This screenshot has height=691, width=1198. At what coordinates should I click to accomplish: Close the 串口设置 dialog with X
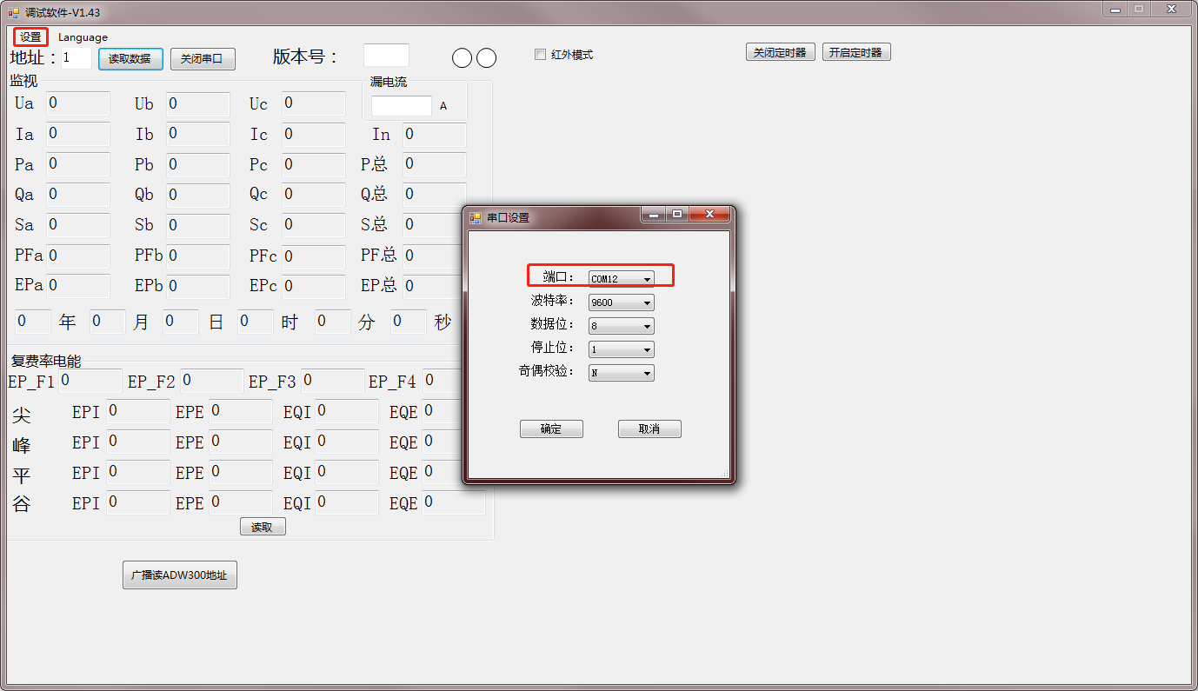point(709,214)
